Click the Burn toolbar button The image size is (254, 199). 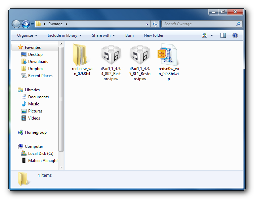[129, 35]
